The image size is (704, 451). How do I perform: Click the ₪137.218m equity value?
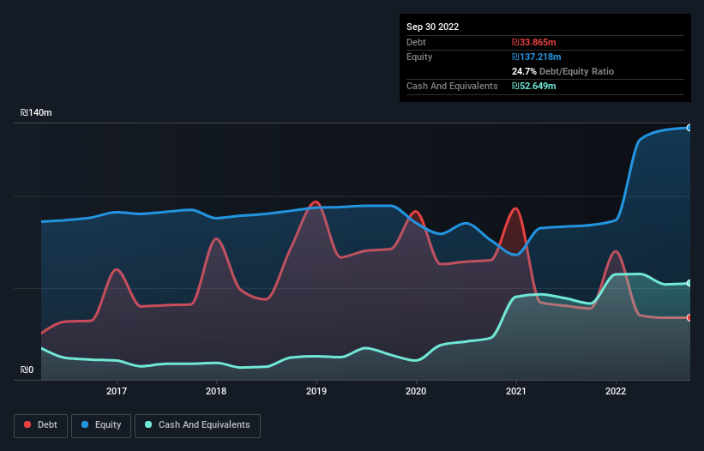[537, 57]
